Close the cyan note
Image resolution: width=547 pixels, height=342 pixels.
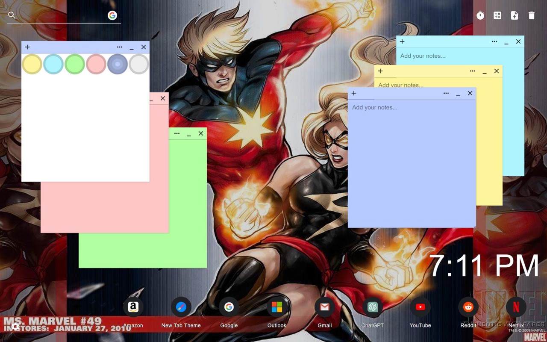point(518,41)
